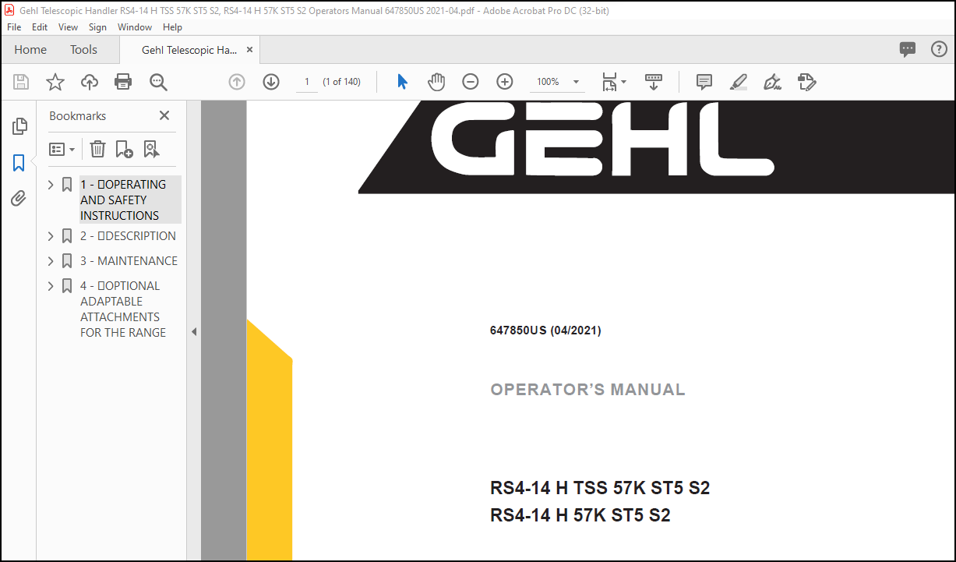Expand 4 - Optional Adaptable Attachments bookmark
Viewport: 956px width, 562px height.
point(51,286)
